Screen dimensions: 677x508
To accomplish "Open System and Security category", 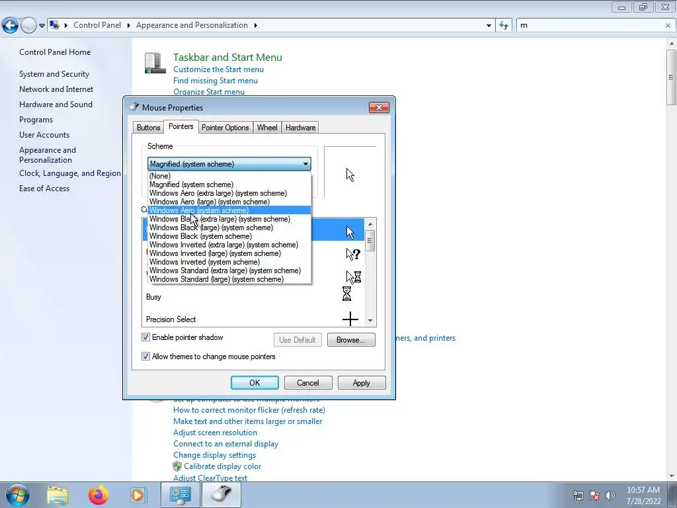I will coord(54,74).
